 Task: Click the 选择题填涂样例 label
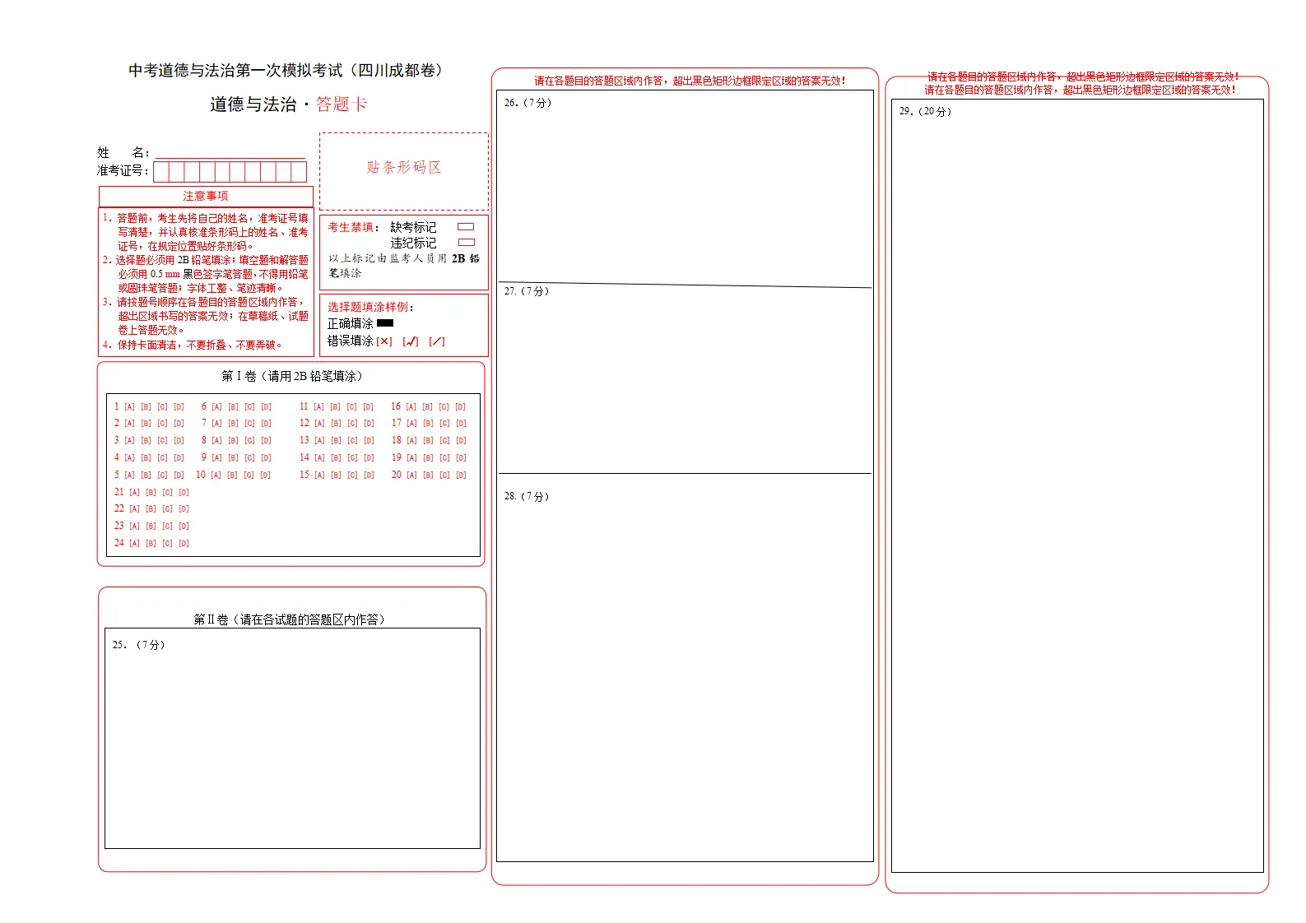point(370,307)
